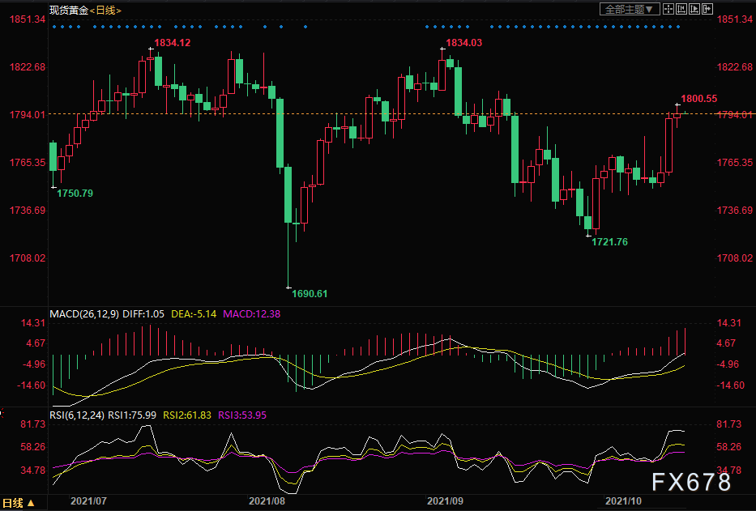
Task: Click the jump-to-start axis icon
Action: [x=681, y=9]
